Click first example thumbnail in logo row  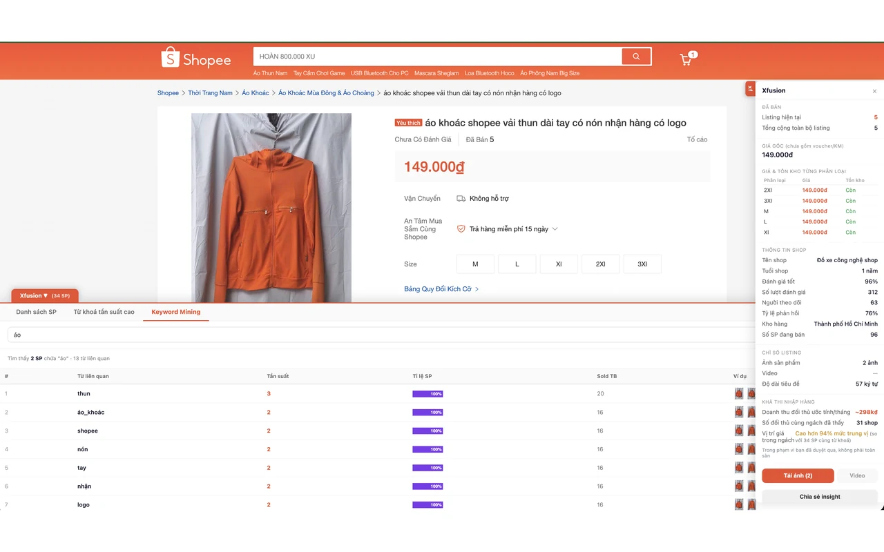(x=739, y=504)
